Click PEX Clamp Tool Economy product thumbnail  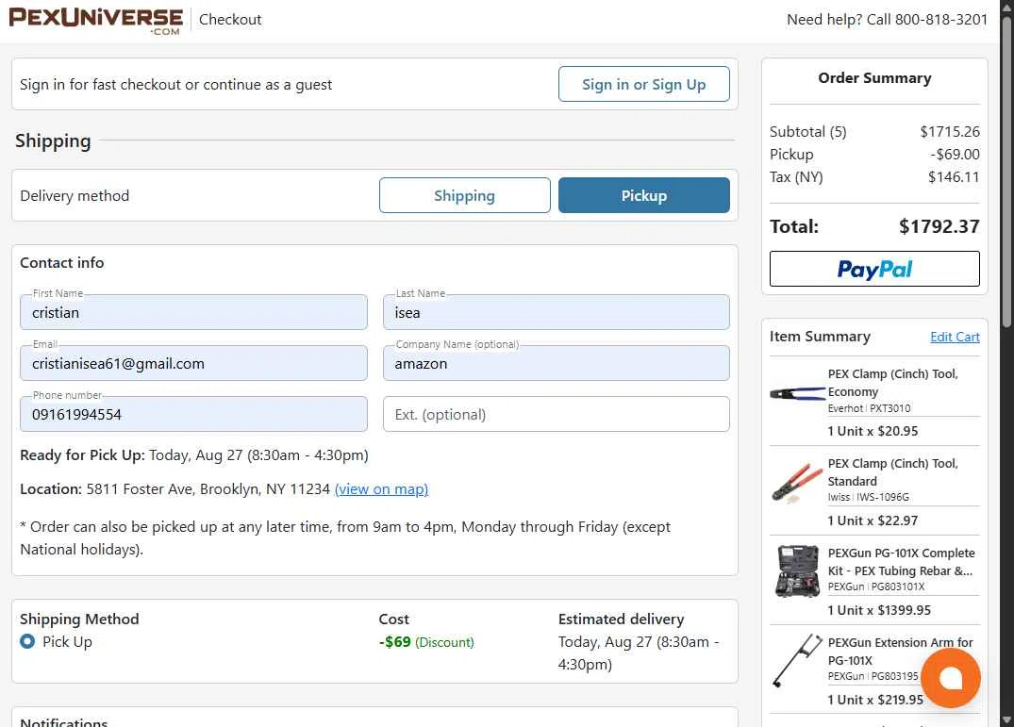(797, 393)
